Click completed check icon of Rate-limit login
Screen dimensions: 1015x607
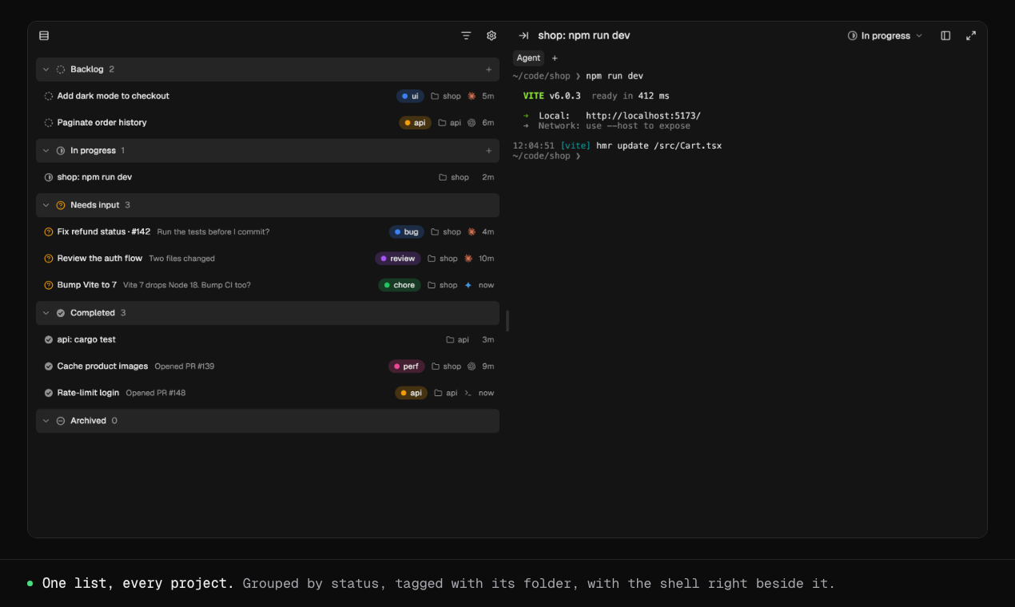coord(49,393)
